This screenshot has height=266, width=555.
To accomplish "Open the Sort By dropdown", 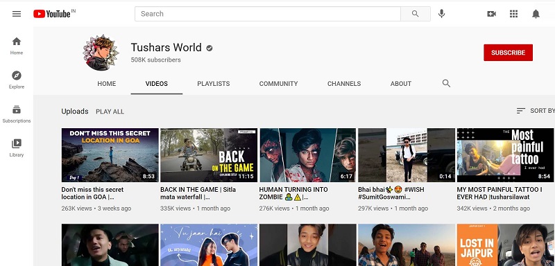I will [x=536, y=111].
